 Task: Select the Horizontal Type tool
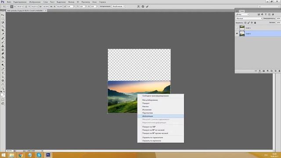pos(3,73)
